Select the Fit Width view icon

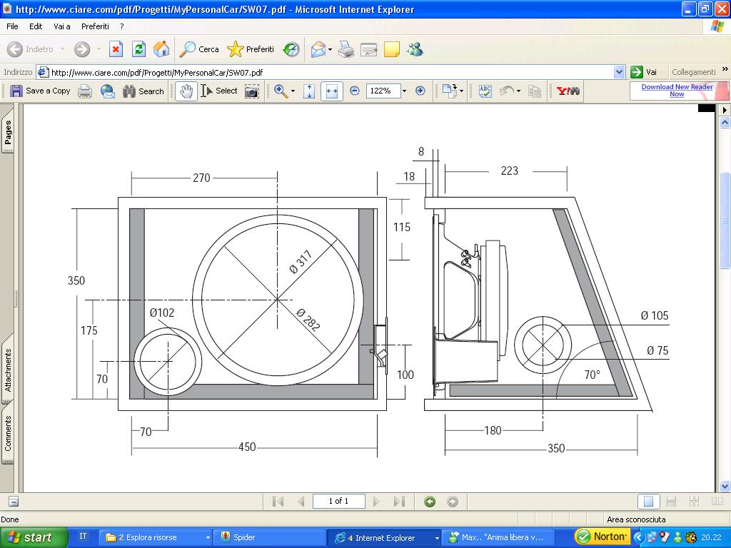pos(331,91)
